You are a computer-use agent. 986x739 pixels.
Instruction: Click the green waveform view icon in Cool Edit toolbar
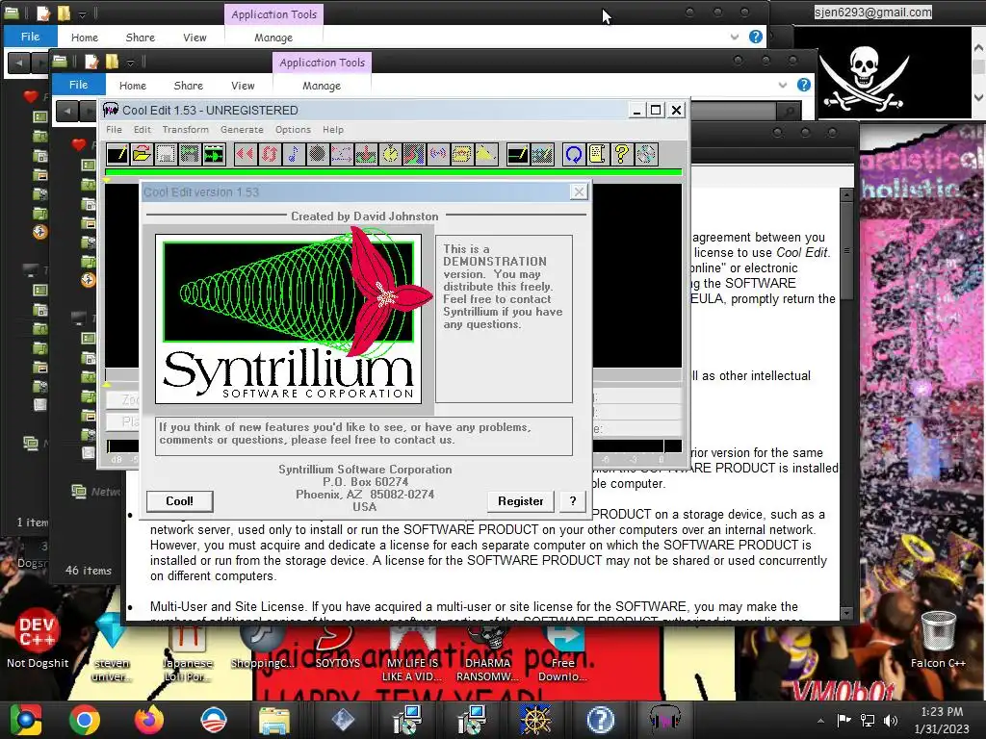tap(213, 154)
